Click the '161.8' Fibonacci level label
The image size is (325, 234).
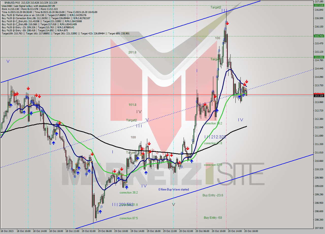click(132, 105)
